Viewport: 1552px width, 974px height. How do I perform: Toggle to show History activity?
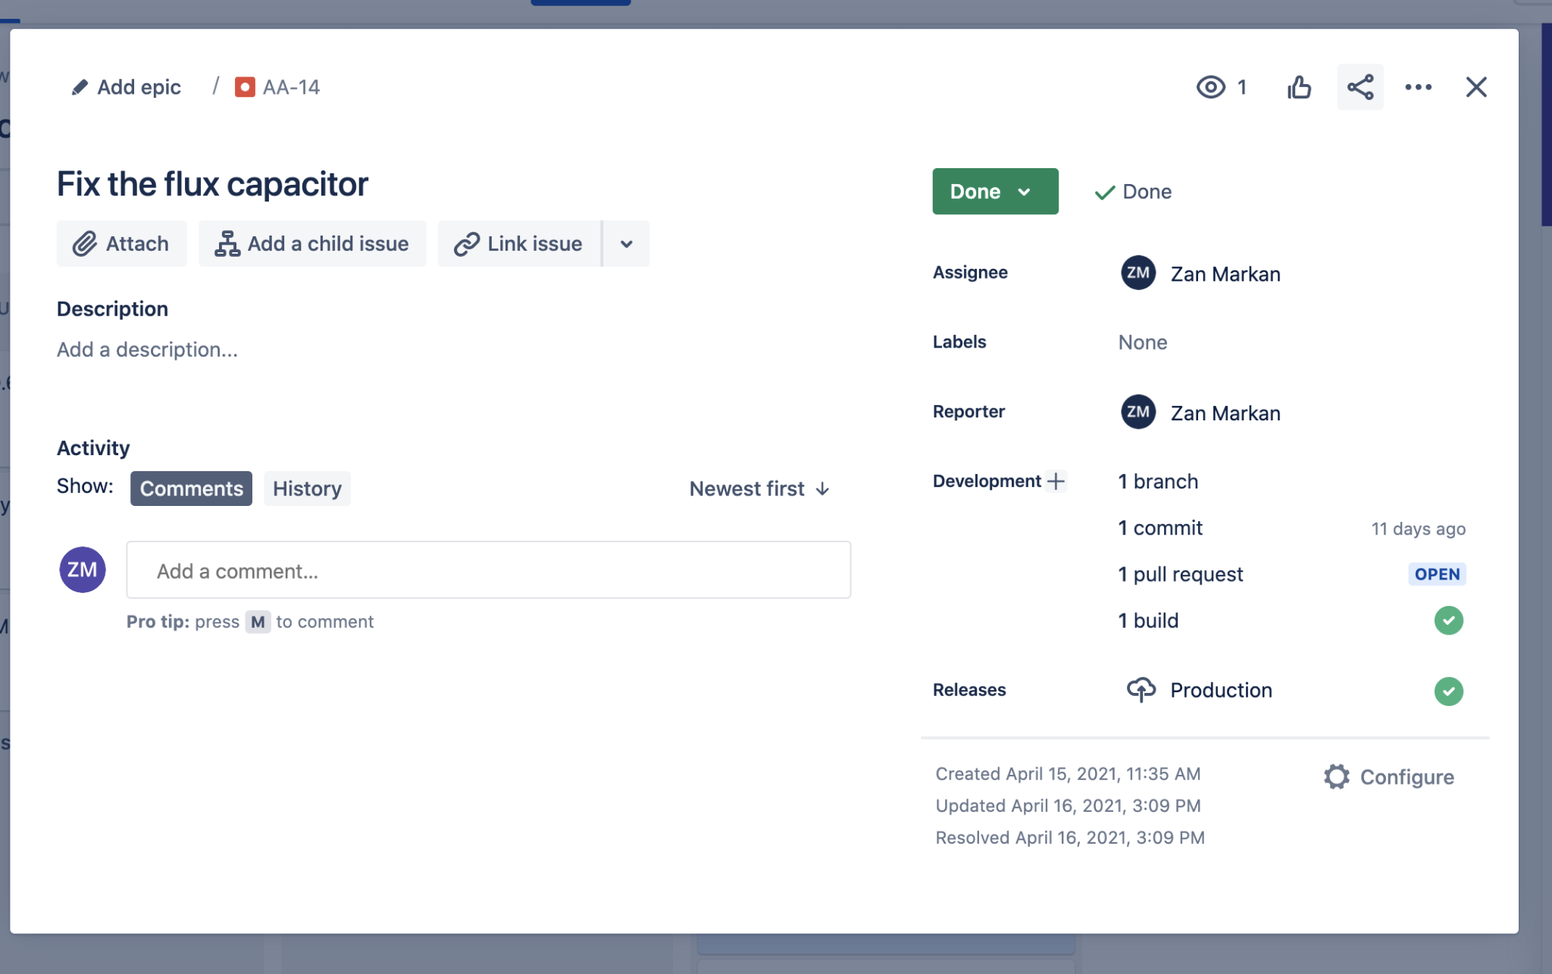tap(306, 487)
